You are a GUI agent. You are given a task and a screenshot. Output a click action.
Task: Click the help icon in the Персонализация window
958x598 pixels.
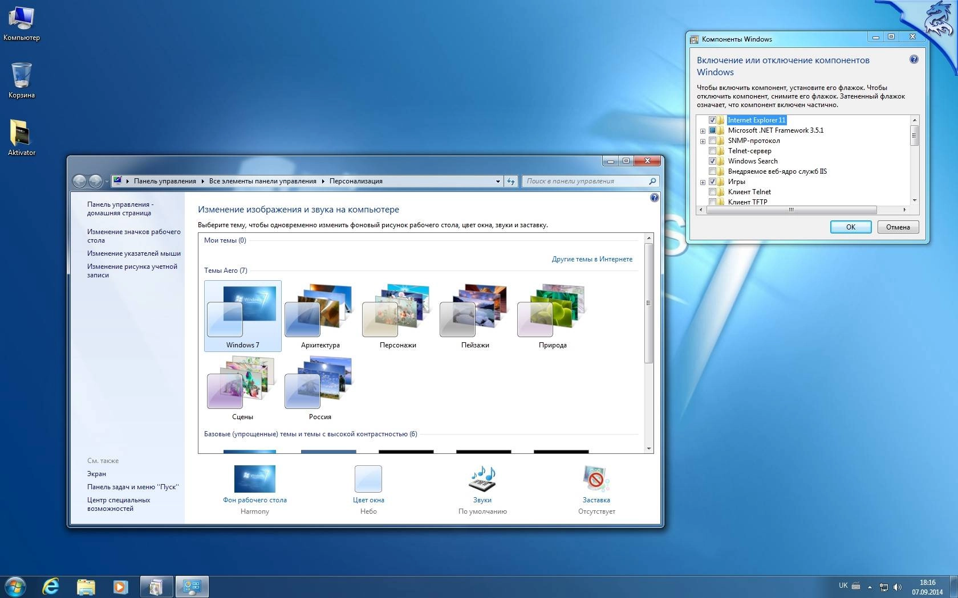point(654,198)
